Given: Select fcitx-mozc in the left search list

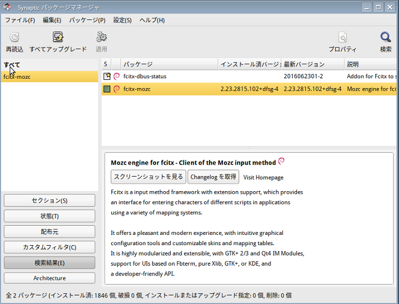Looking at the screenshot, I should pyautogui.click(x=50, y=77).
